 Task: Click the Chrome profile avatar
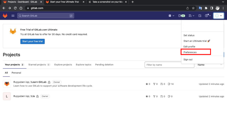[217, 8]
